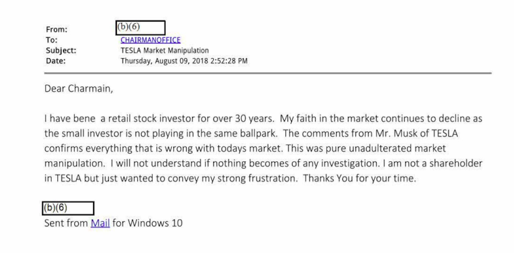Screen dimensions: 514x253
Task: Click the text for Windows 10
Action: [147, 223]
